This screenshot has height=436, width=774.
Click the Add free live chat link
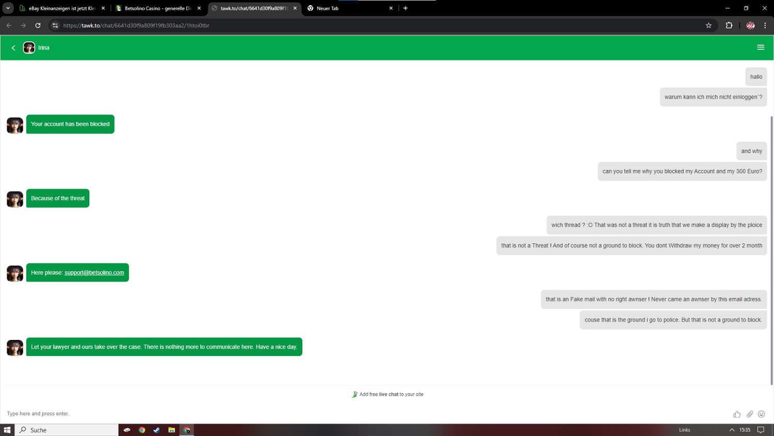[391, 394]
